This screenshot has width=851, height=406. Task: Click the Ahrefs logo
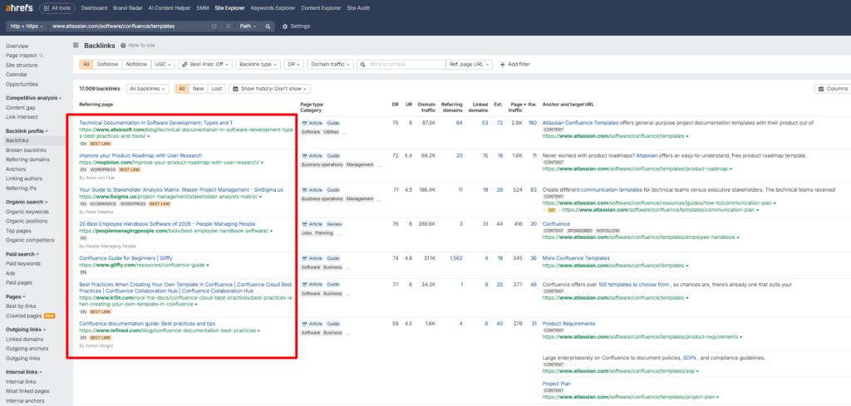click(x=19, y=8)
